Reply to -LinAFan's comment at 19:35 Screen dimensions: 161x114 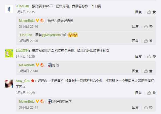point(138,12)
